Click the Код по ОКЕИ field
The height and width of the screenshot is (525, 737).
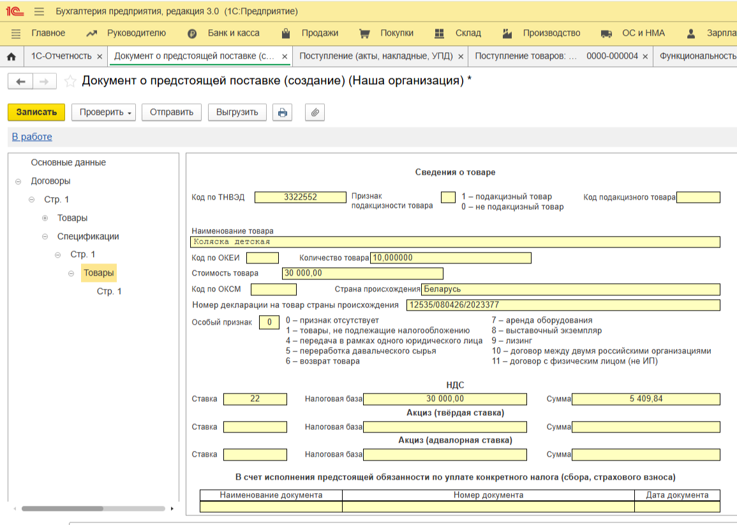pos(262,258)
